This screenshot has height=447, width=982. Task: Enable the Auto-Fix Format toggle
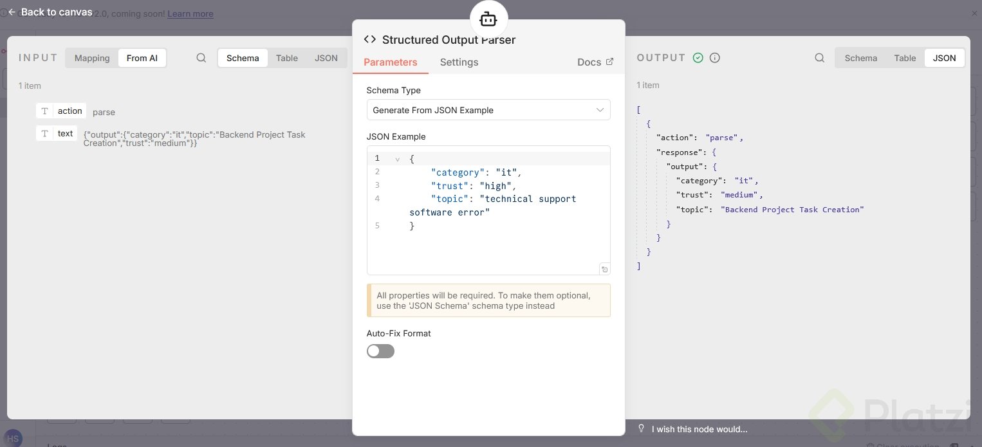point(380,351)
